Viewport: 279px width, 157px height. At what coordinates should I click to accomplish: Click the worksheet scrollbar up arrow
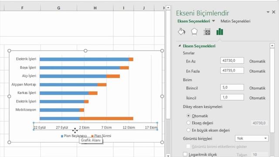[x=168, y=8]
